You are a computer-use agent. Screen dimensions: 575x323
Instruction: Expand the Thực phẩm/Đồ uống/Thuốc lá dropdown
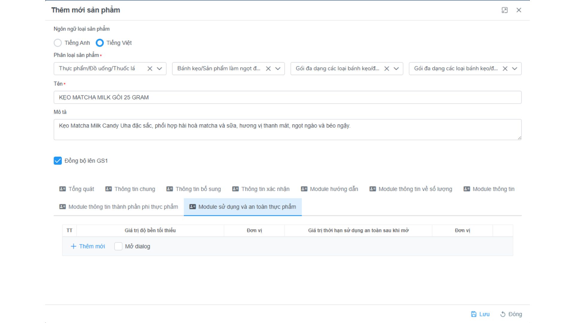[160, 68]
